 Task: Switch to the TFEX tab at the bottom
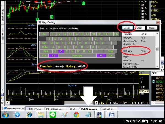point(73,109)
